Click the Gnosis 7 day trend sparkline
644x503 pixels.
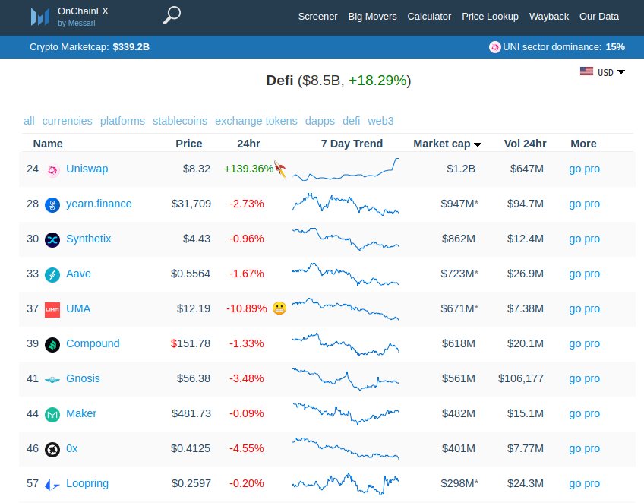click(x=346, y=378)
